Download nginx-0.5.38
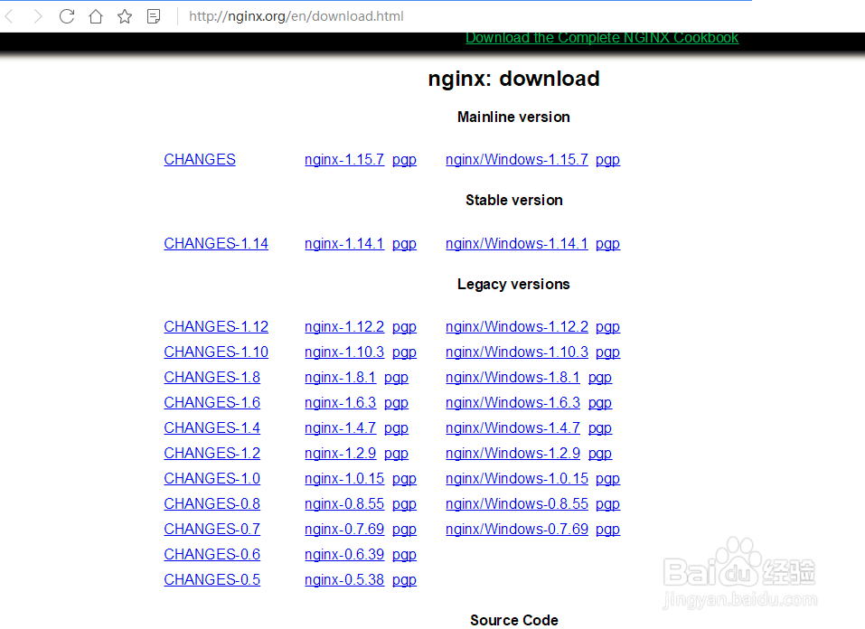 pos(344,580)
